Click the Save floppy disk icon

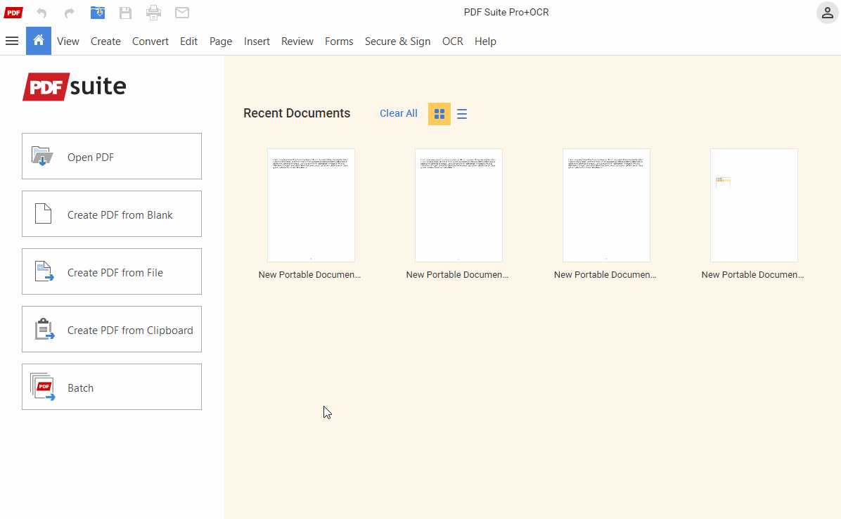(125, 13)
